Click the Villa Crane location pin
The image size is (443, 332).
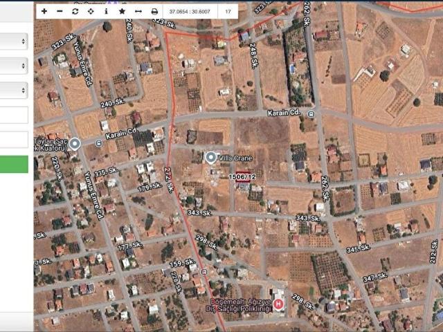click(210, 158)
